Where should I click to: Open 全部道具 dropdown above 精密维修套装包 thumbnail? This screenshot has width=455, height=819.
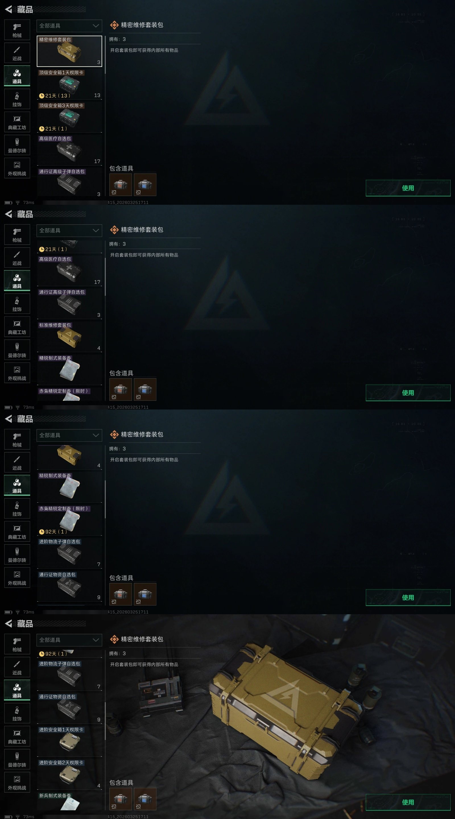[x=69, y=26]
